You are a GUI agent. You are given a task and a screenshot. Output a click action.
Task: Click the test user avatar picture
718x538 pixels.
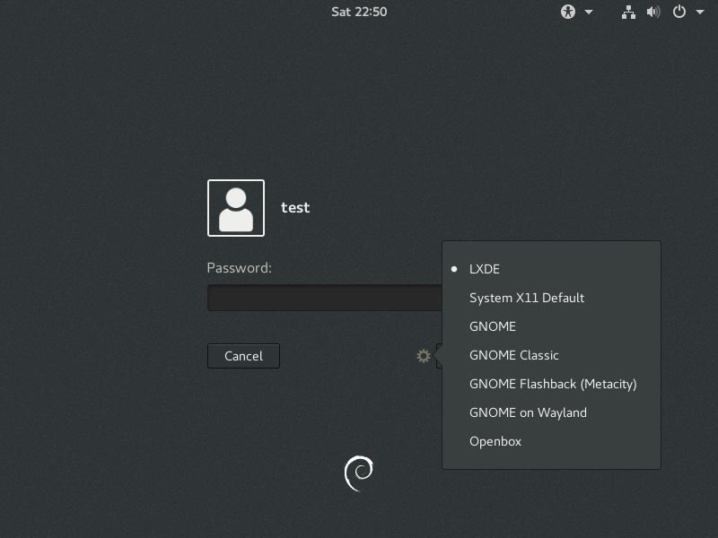point(236,208)
